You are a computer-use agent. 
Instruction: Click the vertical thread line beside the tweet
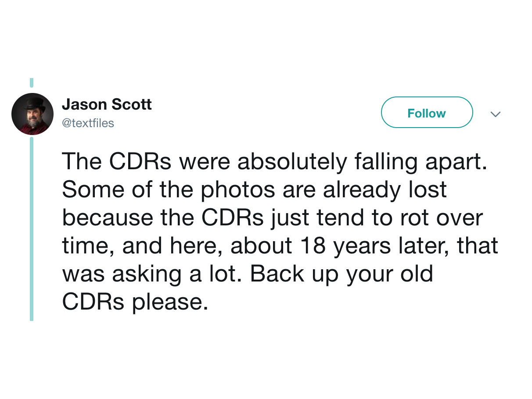(32, 228)
